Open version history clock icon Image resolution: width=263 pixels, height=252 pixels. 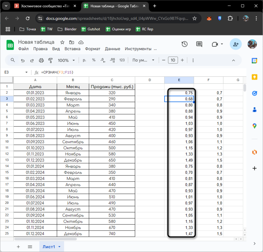[185, 44]
